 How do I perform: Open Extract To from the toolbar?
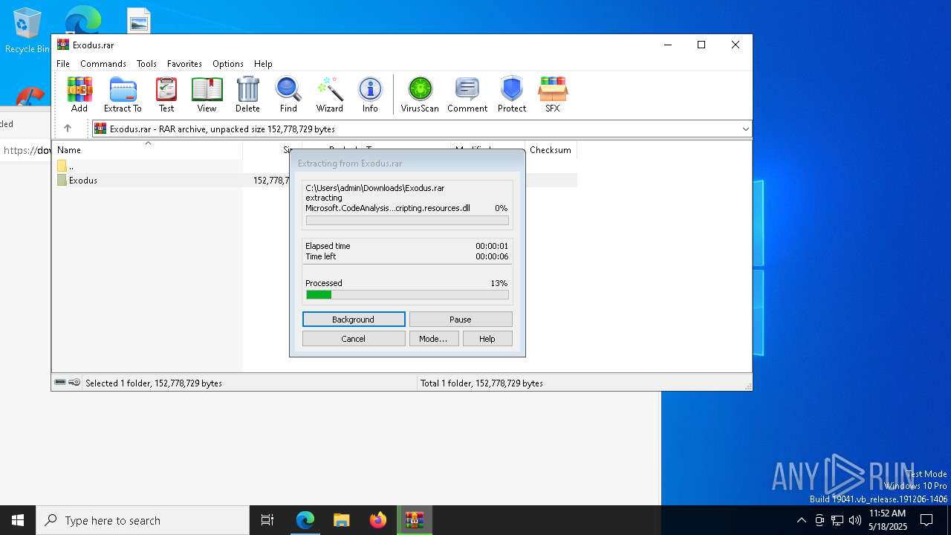pyautogui.click(x=123, y=94)
